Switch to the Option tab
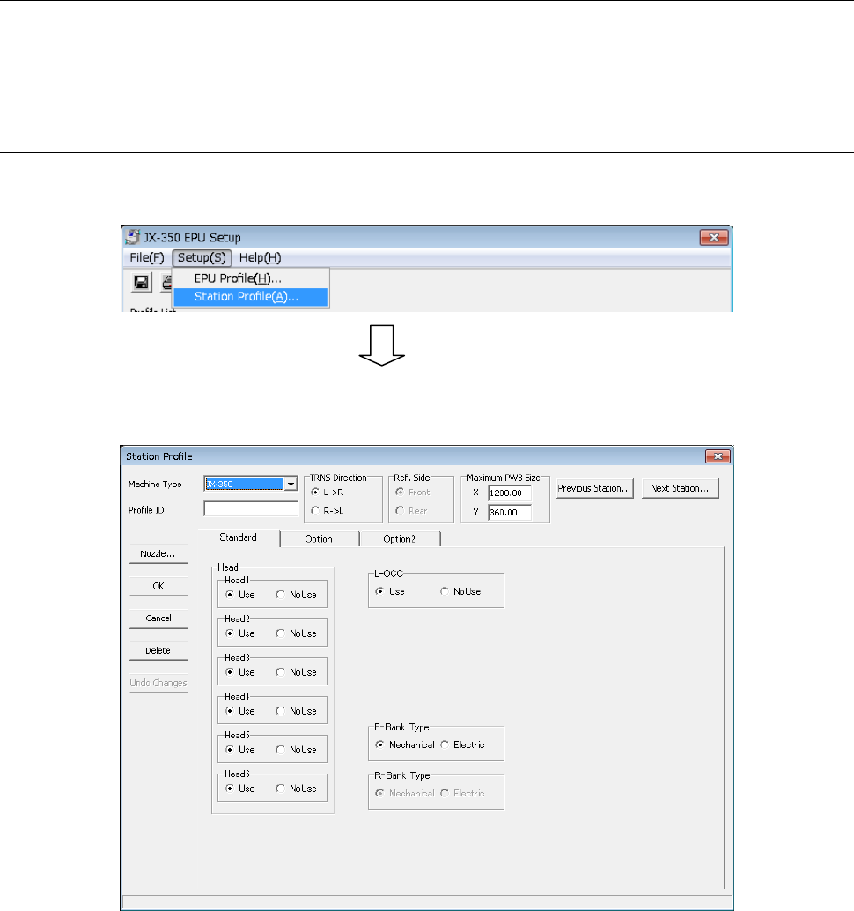This screenshot has width=854, height=911. point(319,539)
